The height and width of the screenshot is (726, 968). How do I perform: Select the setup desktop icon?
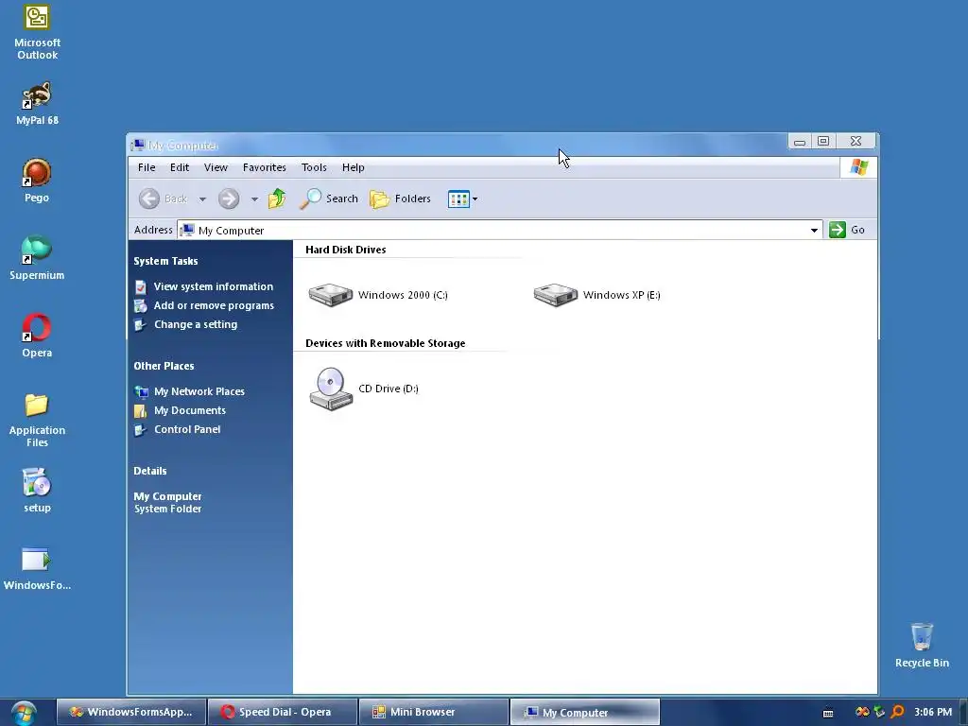pos(37,491)
